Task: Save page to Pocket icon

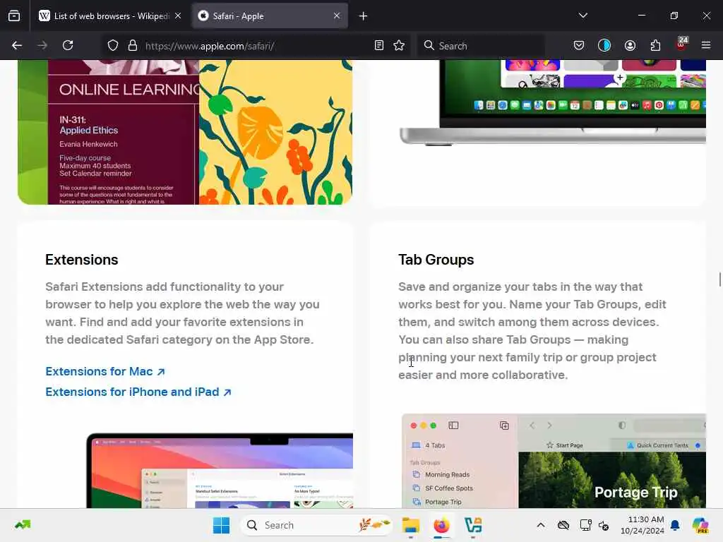Action: (579, 45)
